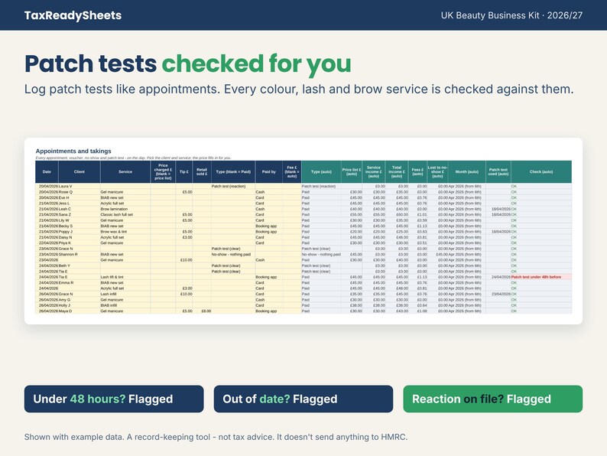Viewport: 607px width, 456px height.
Task: Select the 'Date' column header
Action: [x=47, y=171]
